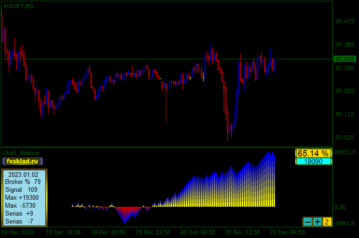The image size is (359, 238).
Task: Click the 97.475 price axis label
Action: tap(345, 21)
